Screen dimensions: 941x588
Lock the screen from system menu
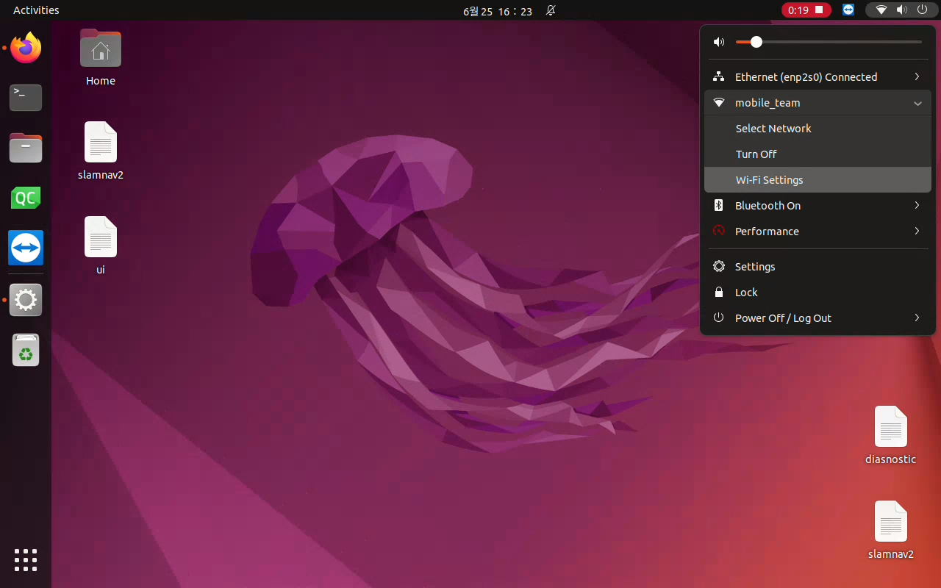click(817, 293)
